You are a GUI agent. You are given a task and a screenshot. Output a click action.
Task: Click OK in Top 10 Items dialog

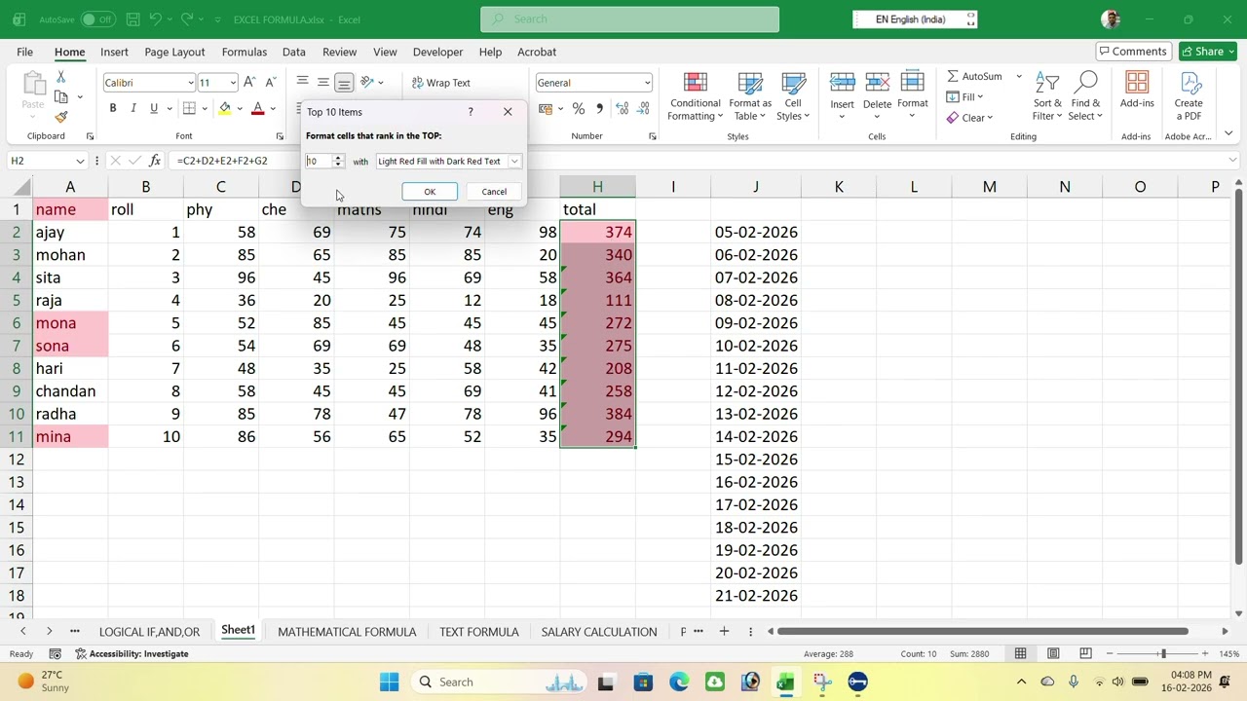[x=430, y=192]
